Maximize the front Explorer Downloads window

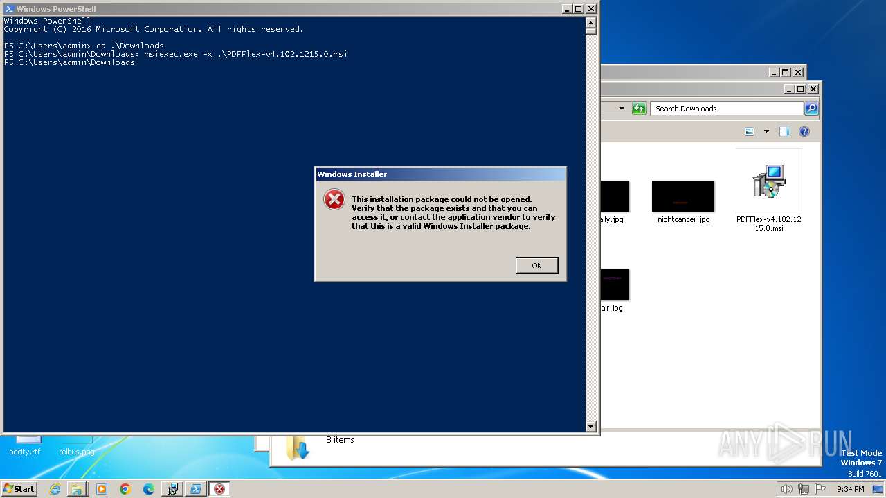tap(801, 89)
